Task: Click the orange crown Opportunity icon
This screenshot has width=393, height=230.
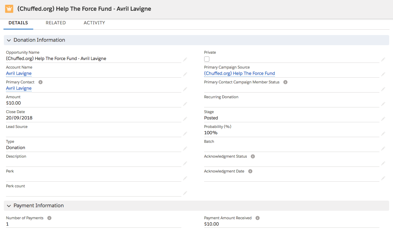Action: coord(9,9)
